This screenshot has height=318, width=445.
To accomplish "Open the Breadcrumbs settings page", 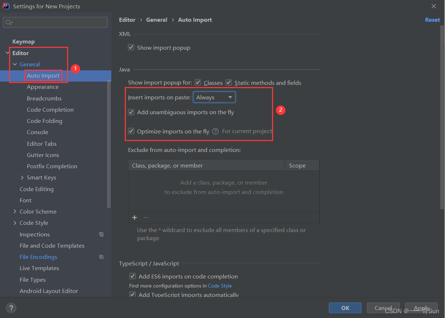I will pyautogui.click(x=44, y=98).
